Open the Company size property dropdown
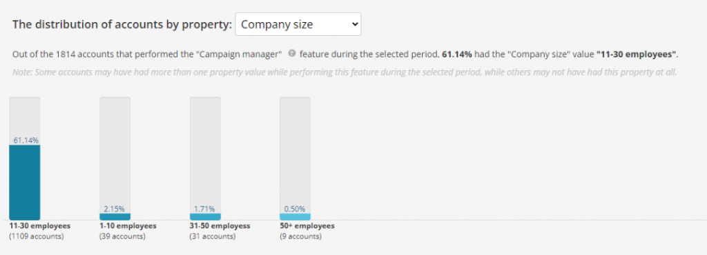The width and height of the screenshot is (707, 255). (x=298, y=24)
